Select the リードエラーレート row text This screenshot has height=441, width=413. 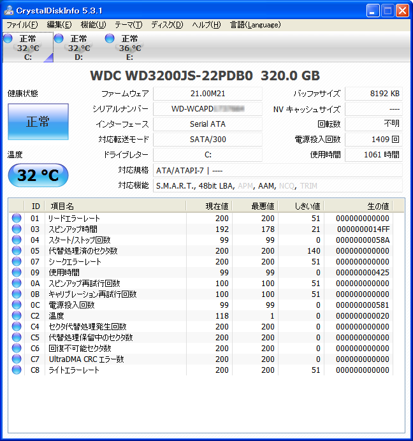click(x=74, y=218)
